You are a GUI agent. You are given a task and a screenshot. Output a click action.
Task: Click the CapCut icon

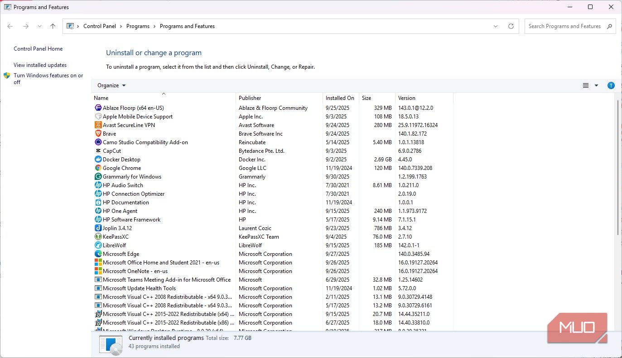pyautogui.click(x=98, y=151)
